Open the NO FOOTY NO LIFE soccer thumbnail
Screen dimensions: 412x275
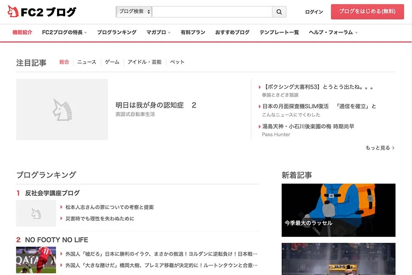tap(36, 260)
